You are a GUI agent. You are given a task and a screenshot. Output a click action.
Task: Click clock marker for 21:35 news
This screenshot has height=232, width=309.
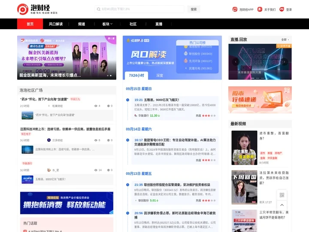128,185
